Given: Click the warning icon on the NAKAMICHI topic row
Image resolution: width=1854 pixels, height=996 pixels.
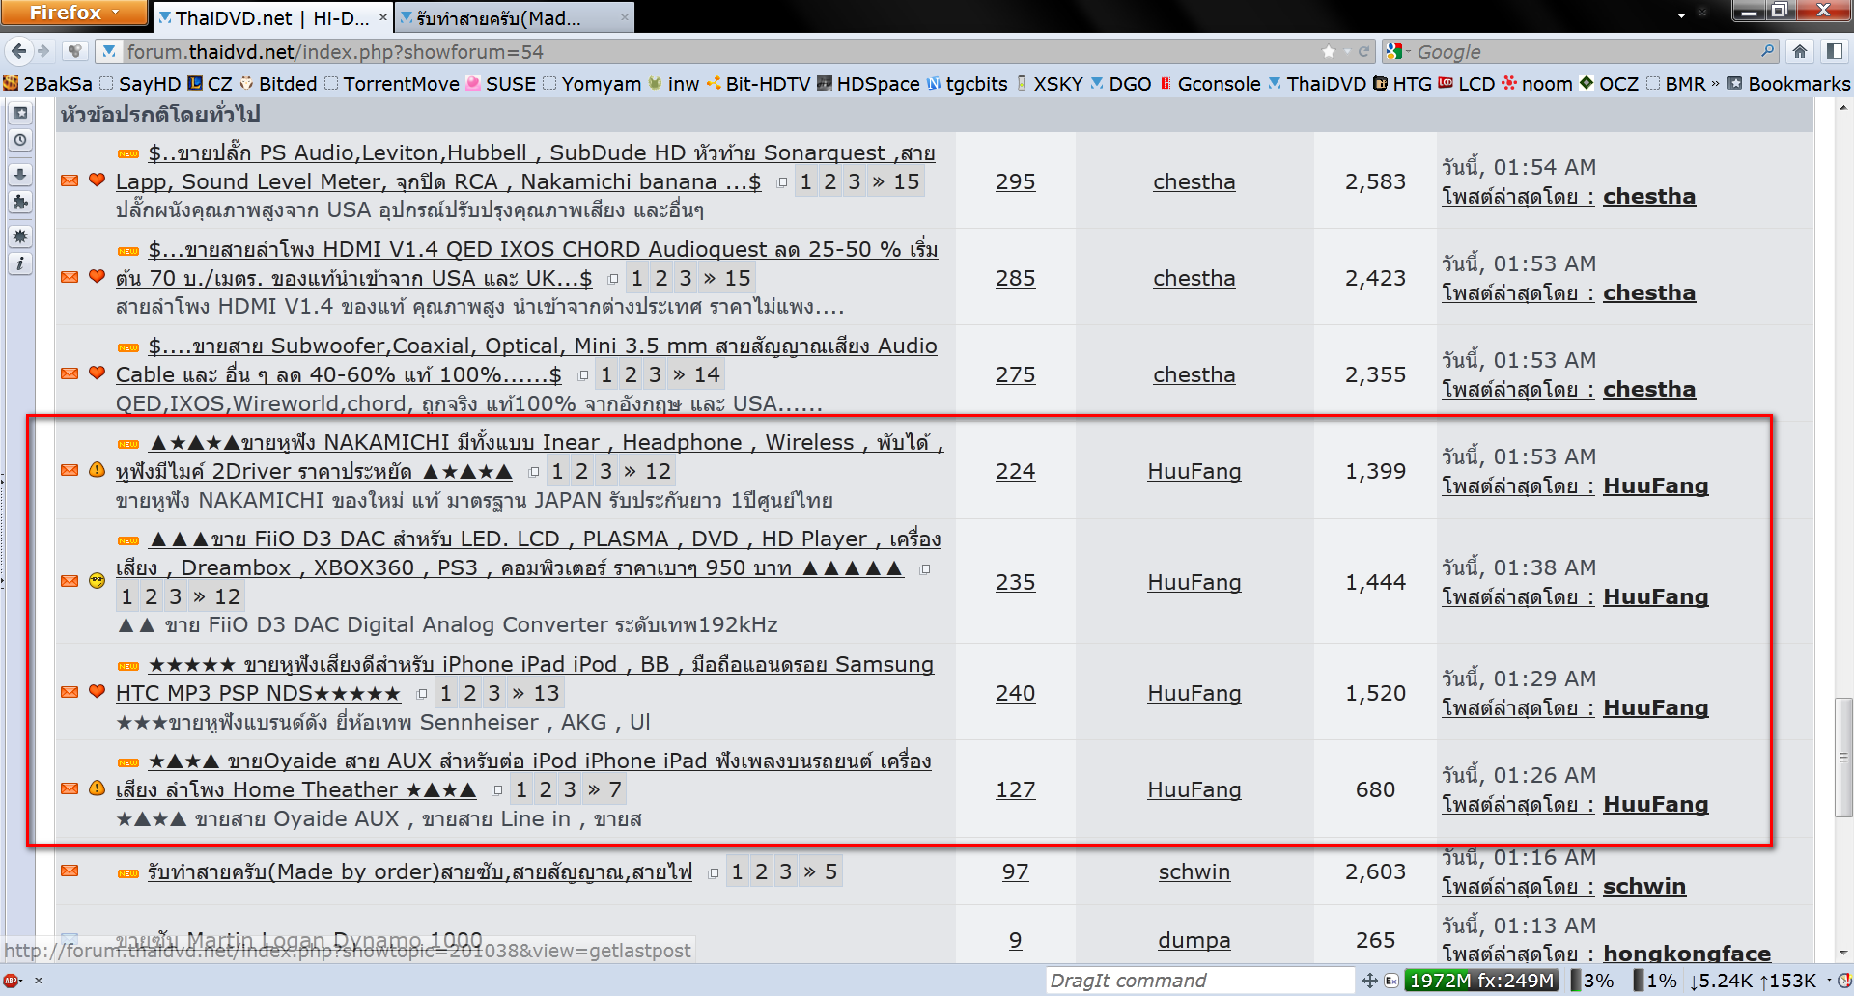Looking at the screenshot, I should [97, 469].
